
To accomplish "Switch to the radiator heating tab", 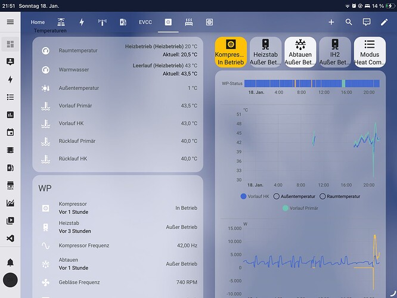I will 189,22.
